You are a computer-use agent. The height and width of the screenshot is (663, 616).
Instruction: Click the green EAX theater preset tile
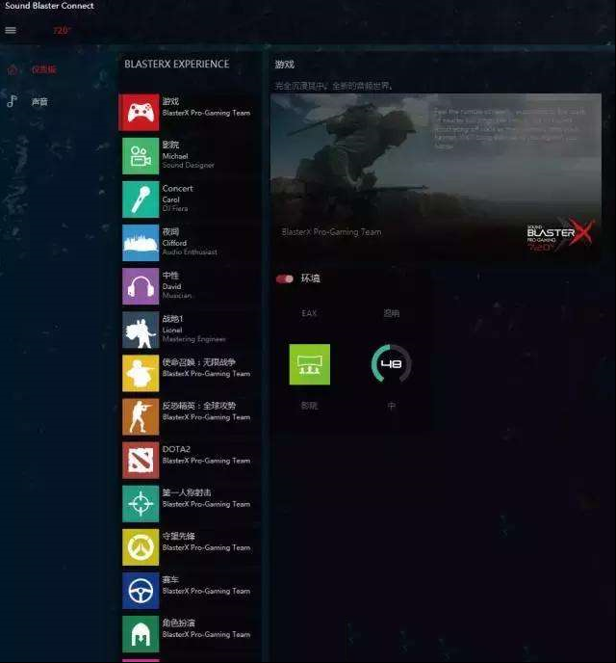310,364
